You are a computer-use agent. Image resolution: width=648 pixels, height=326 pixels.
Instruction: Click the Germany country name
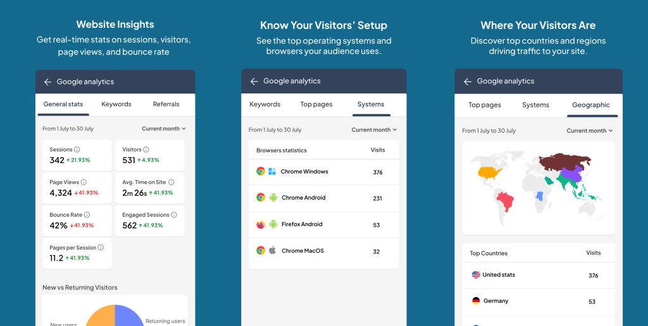pos(496,301)
